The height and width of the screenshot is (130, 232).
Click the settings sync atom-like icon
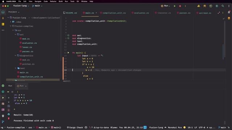click(x=211, y=6)
